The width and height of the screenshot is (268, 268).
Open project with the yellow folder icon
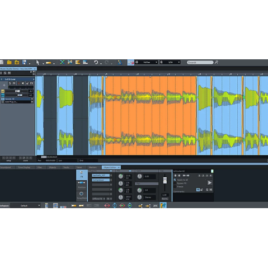[9, 62]
